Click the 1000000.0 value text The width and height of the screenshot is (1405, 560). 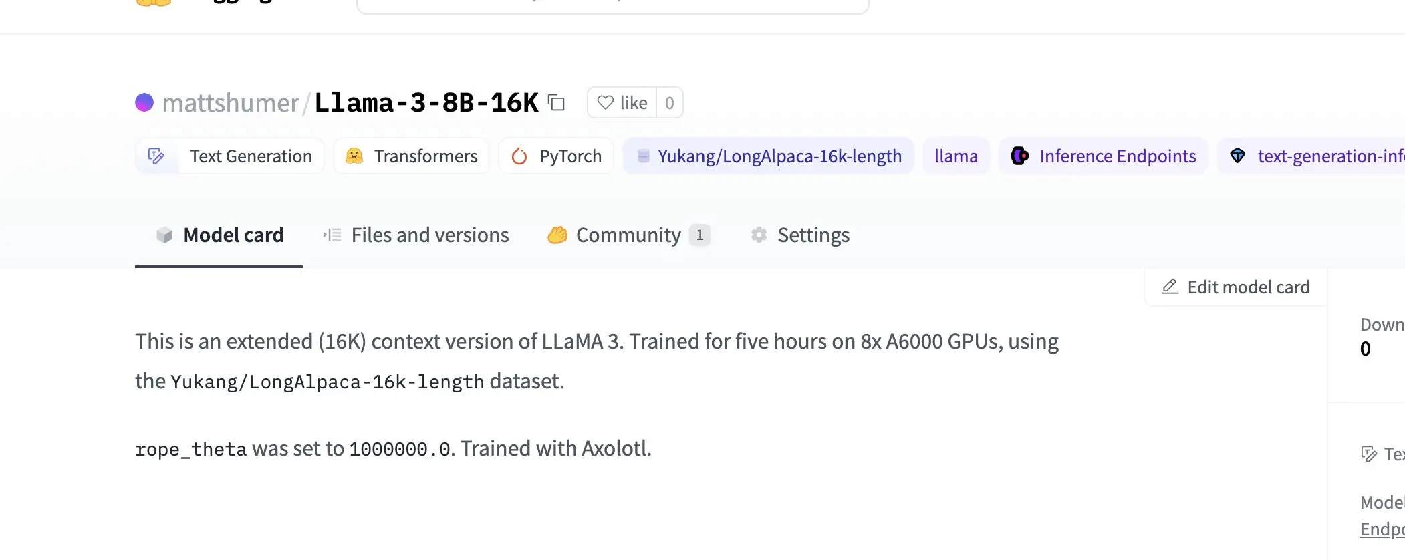[x=400, y=449]
